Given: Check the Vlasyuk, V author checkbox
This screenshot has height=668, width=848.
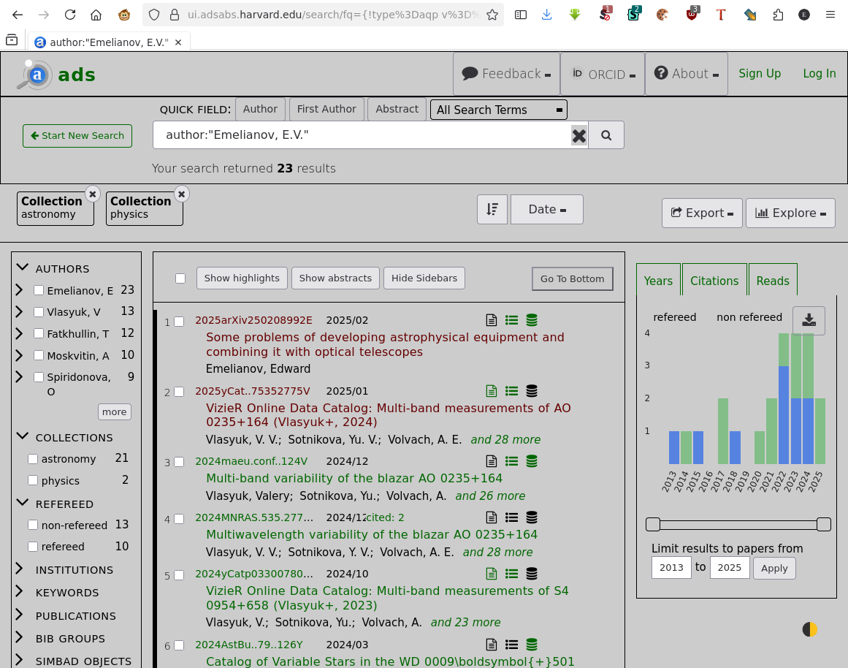Looking at the screenshot, I should tap(39, 312).
